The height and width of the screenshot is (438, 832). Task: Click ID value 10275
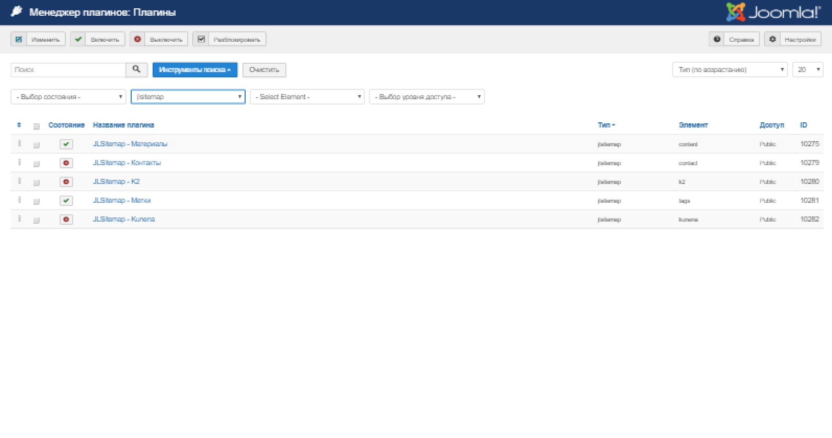pos(810,144)
